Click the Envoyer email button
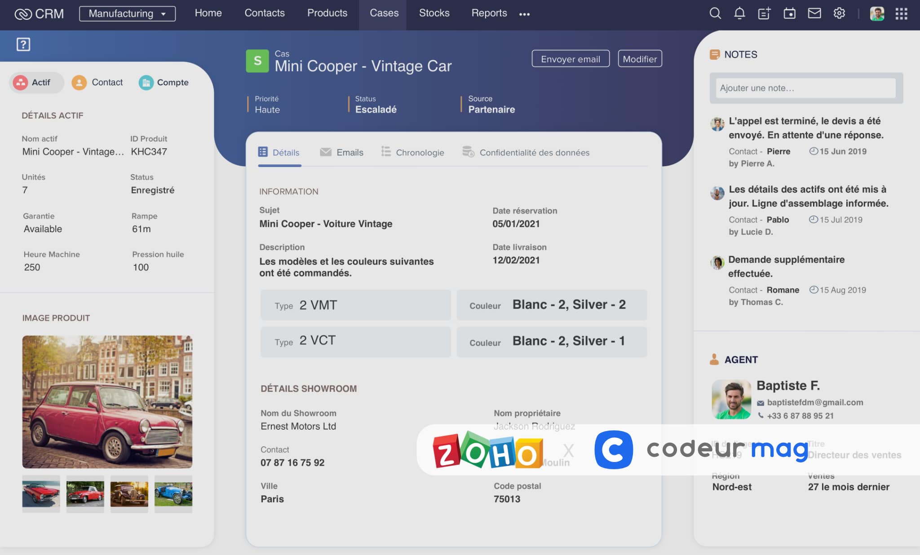Viewport: 920px width, 555px height. [570, 58]
